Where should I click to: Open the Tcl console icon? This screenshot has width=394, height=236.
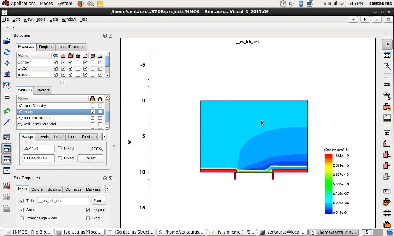point(7,85)
